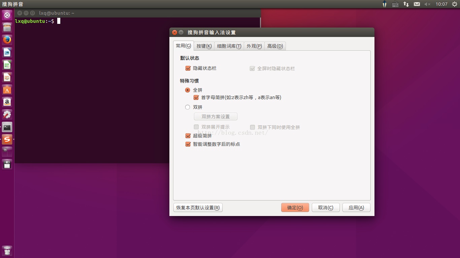
Task: Click the terminal prompt input area
Action: point(59,21)
